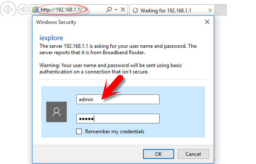Select the address bar URL http://192.168.1.1/

61,10
